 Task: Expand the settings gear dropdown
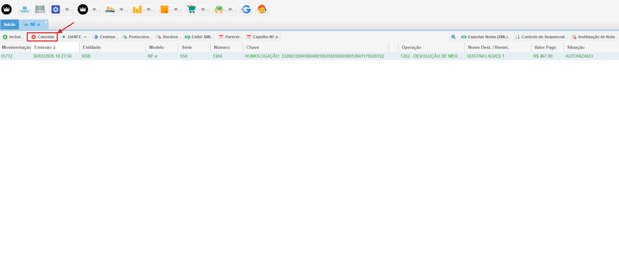(67, 9)
